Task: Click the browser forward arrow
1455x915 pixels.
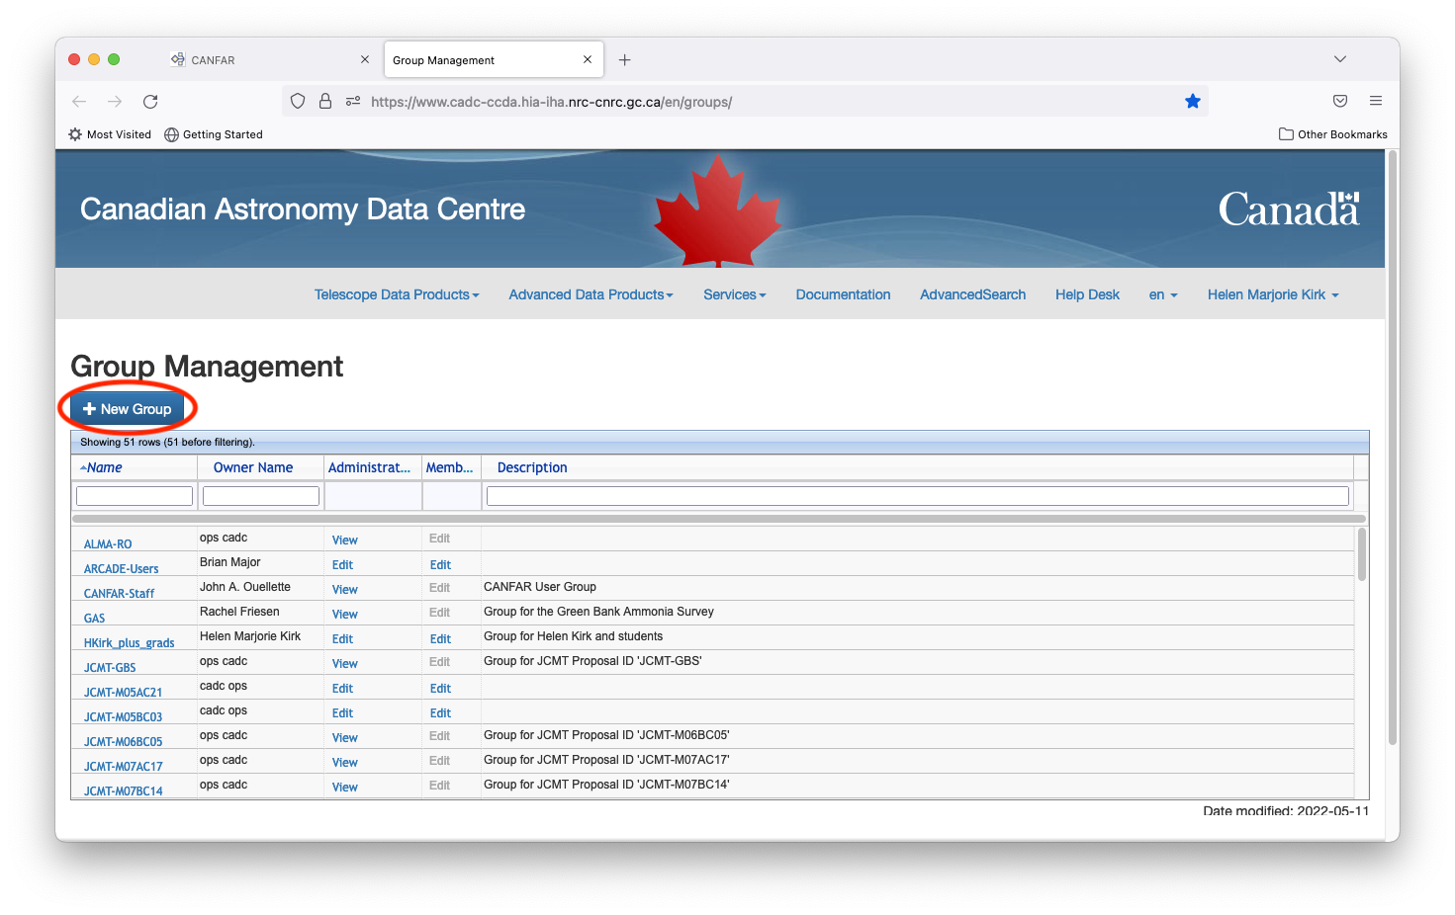Action: pos(115,102)
